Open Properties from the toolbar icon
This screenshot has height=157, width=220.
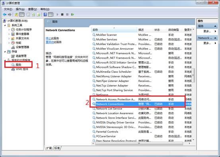[28, 14]
